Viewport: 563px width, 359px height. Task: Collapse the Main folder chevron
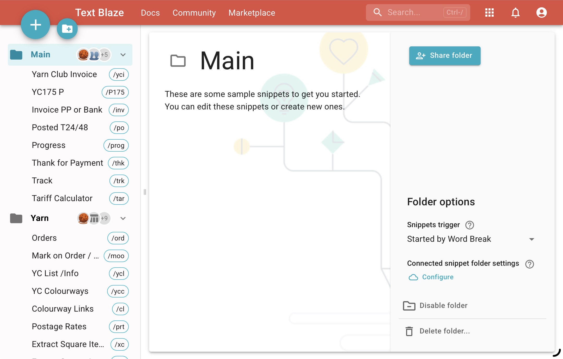point(123,55)
